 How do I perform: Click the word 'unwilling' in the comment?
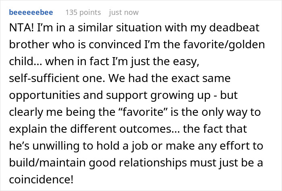tap(56, 146)
